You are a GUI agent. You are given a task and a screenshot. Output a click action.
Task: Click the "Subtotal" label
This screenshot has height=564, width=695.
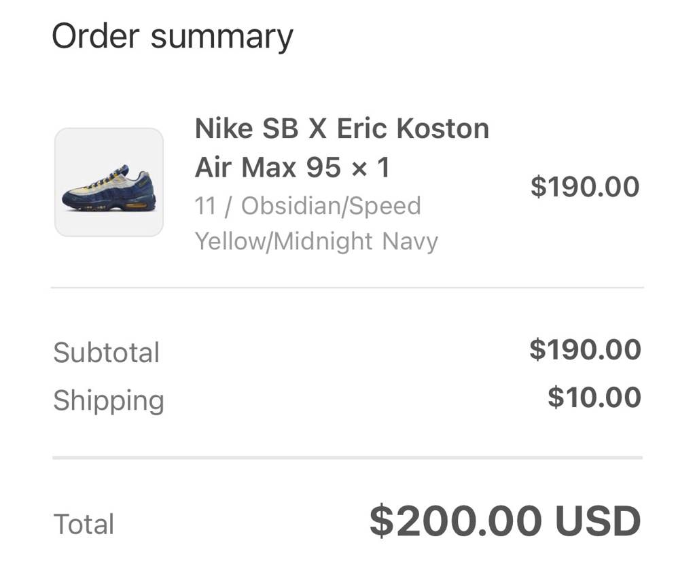pyautogui.click(x=107, y=353)
